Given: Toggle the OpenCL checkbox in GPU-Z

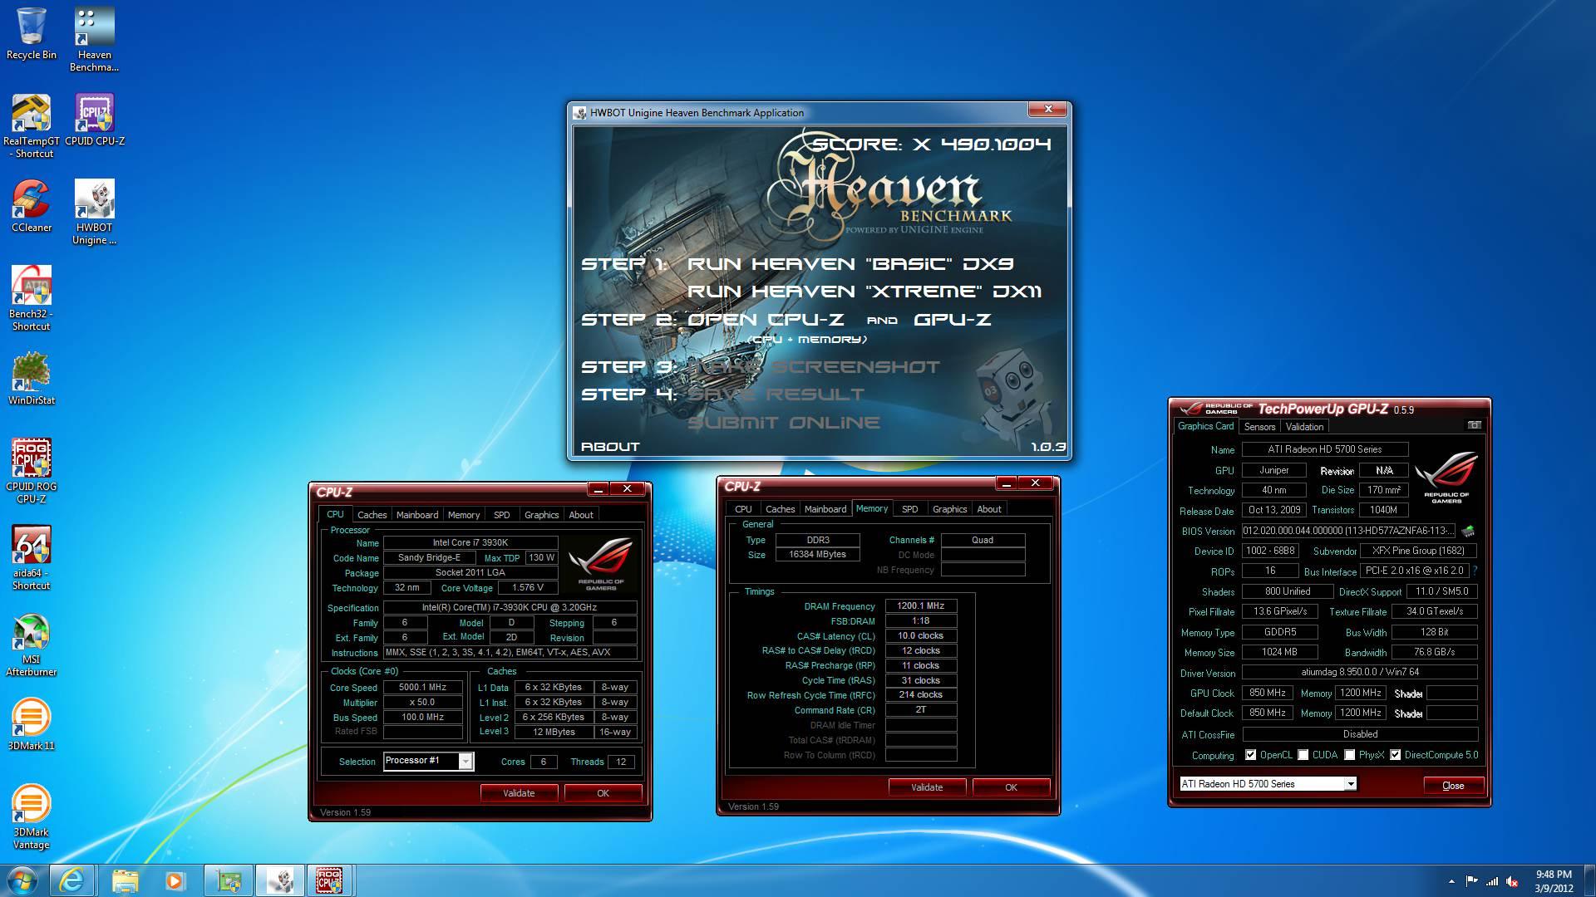Looking at the screenshot, I should click(x=1250, y=755).
